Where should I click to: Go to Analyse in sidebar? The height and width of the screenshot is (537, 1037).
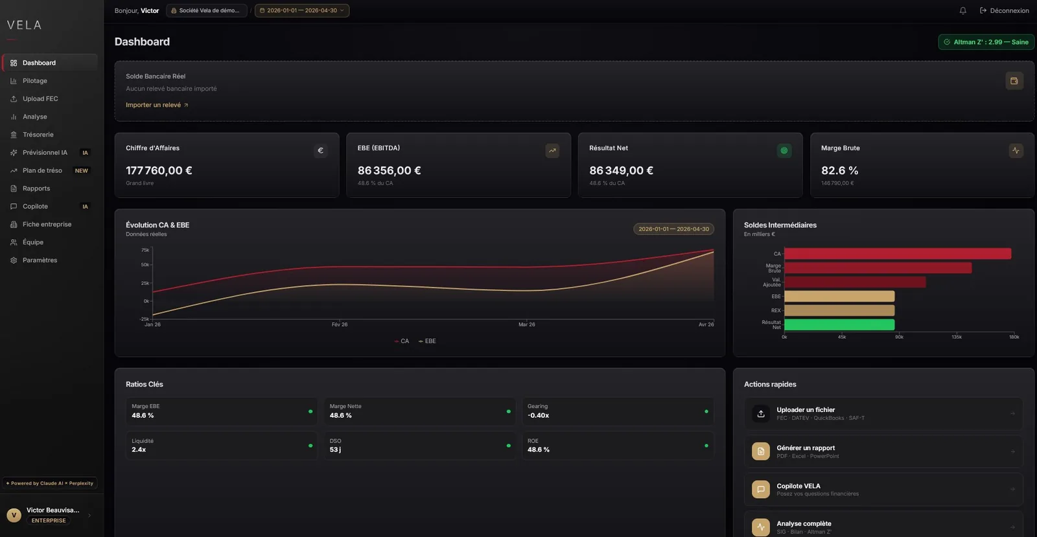click(x=50, y=117)
